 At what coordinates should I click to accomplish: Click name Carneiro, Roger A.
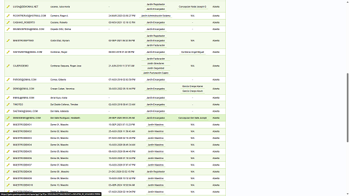click(x=59, y=16)
